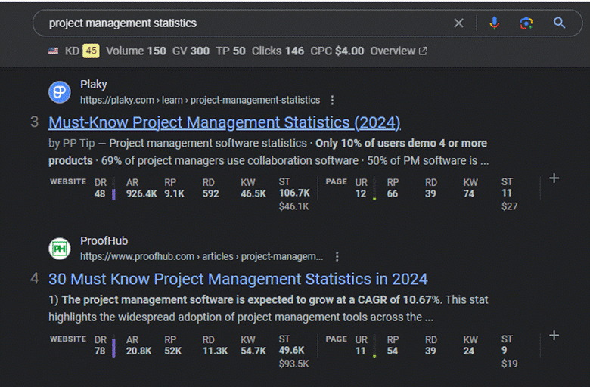Click GV 300 metric

point(191,51)
